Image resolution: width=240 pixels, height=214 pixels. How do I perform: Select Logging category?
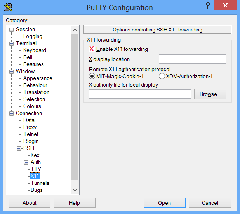click(x=33, y=37)
